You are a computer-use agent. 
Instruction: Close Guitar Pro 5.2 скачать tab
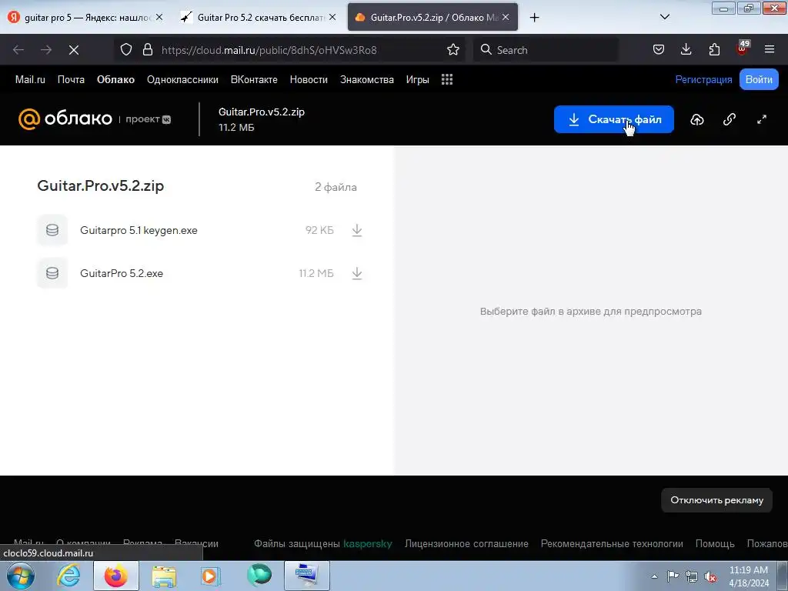coord(332,17)
